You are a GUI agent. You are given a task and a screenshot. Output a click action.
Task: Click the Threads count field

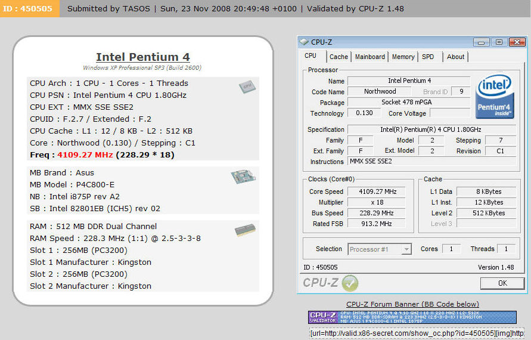click(507, 249)
